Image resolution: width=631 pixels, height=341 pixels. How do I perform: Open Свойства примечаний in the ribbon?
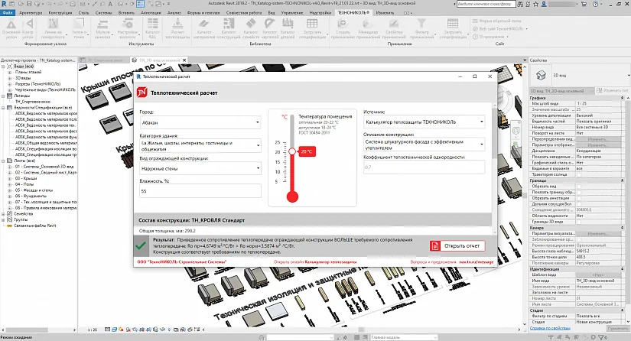point(394,28)
